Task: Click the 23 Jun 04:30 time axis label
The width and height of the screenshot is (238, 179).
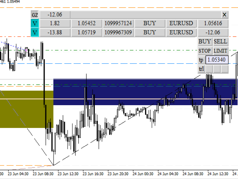Action: click(18, 174)
